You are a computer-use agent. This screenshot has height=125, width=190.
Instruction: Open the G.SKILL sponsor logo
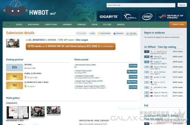[130, 17]
